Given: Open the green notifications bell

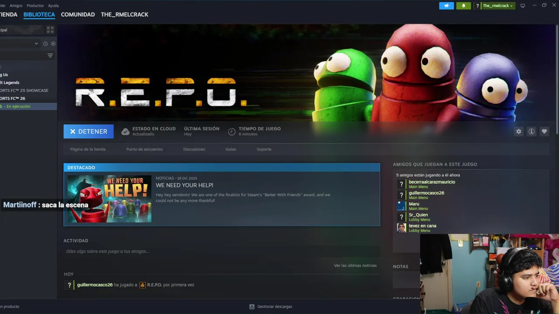Looking at the screenshot, I should [463, 6].
